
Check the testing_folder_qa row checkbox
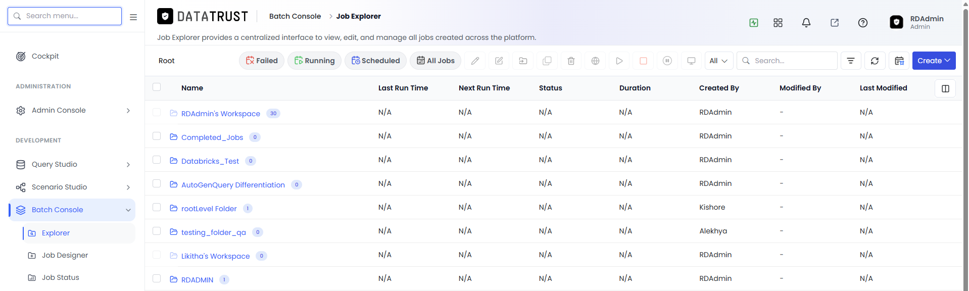pyautogui.click(x=157, y=231)
